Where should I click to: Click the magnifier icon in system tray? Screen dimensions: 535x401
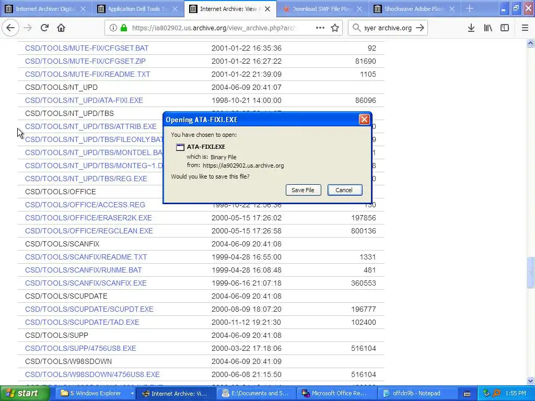coord(496,393)
